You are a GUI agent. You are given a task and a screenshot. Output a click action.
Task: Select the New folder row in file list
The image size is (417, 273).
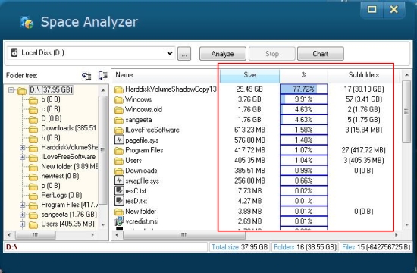pos(256,212)
